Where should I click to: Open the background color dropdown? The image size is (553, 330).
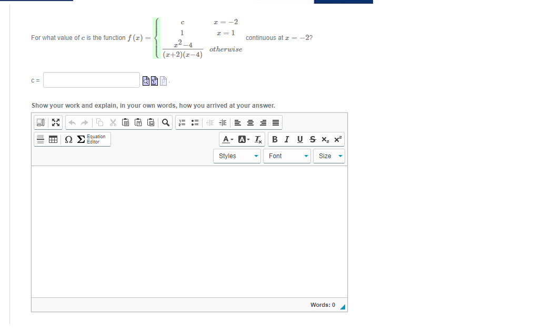pyautogui.click(x=244, y=139)
